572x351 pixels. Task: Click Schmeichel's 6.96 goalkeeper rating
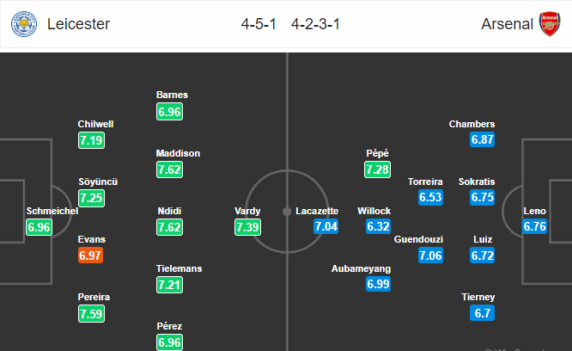pyautogui.click(x=39, y=227)
